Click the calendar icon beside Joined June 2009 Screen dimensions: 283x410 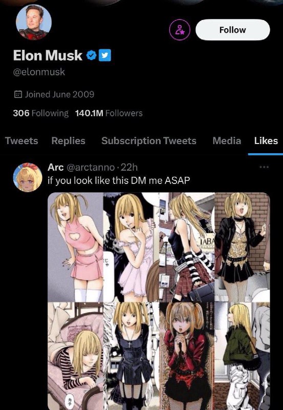point(18,94)
